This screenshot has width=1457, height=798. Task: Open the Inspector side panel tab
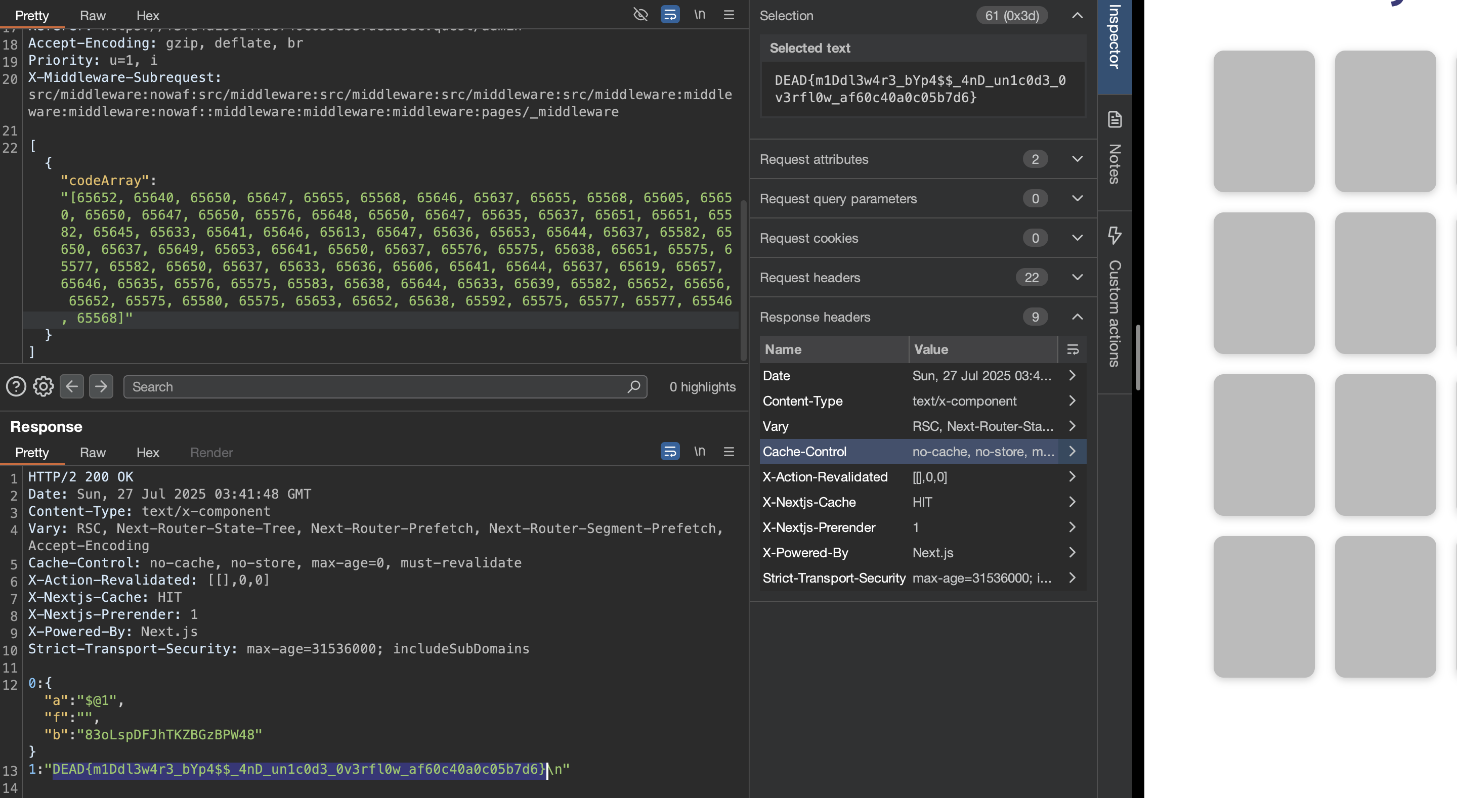(1114, 47)
